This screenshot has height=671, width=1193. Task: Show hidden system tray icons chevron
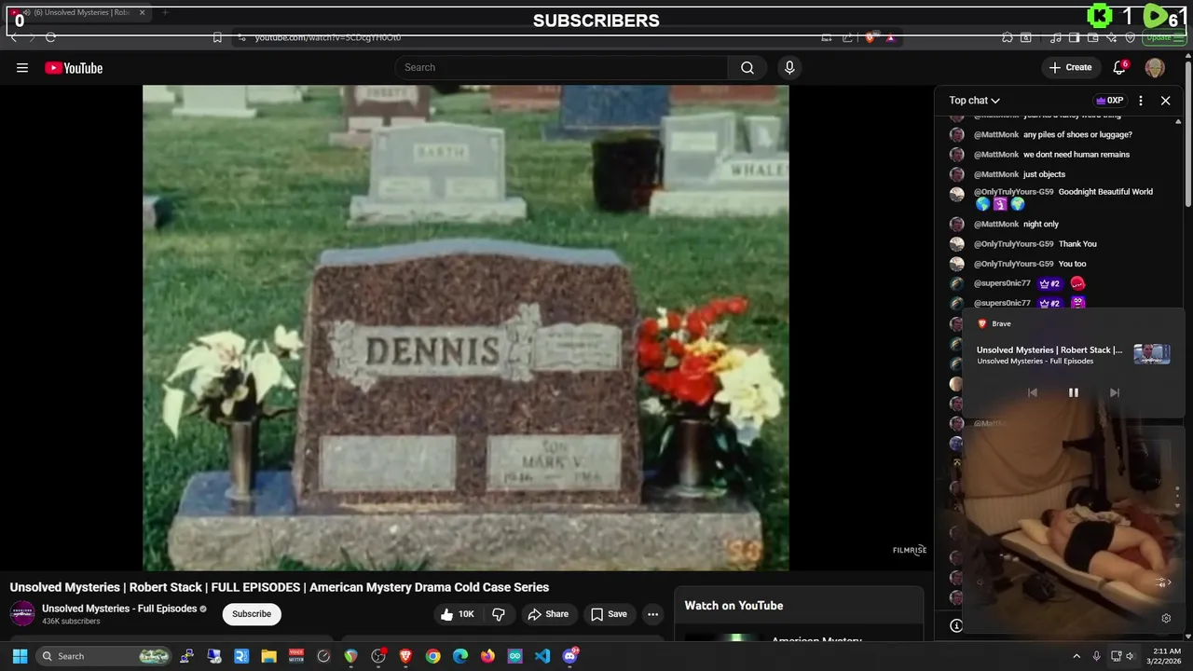pyautogui.click(x=1076, y=656)
